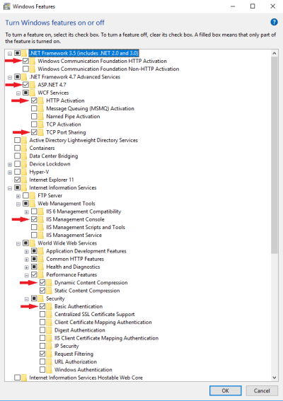Collapse the Internet Information Services node

click(10, 188)
